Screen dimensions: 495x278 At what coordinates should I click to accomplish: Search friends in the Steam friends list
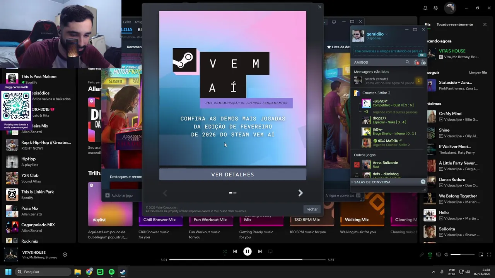pyautogui.click(x=407, y=62)
